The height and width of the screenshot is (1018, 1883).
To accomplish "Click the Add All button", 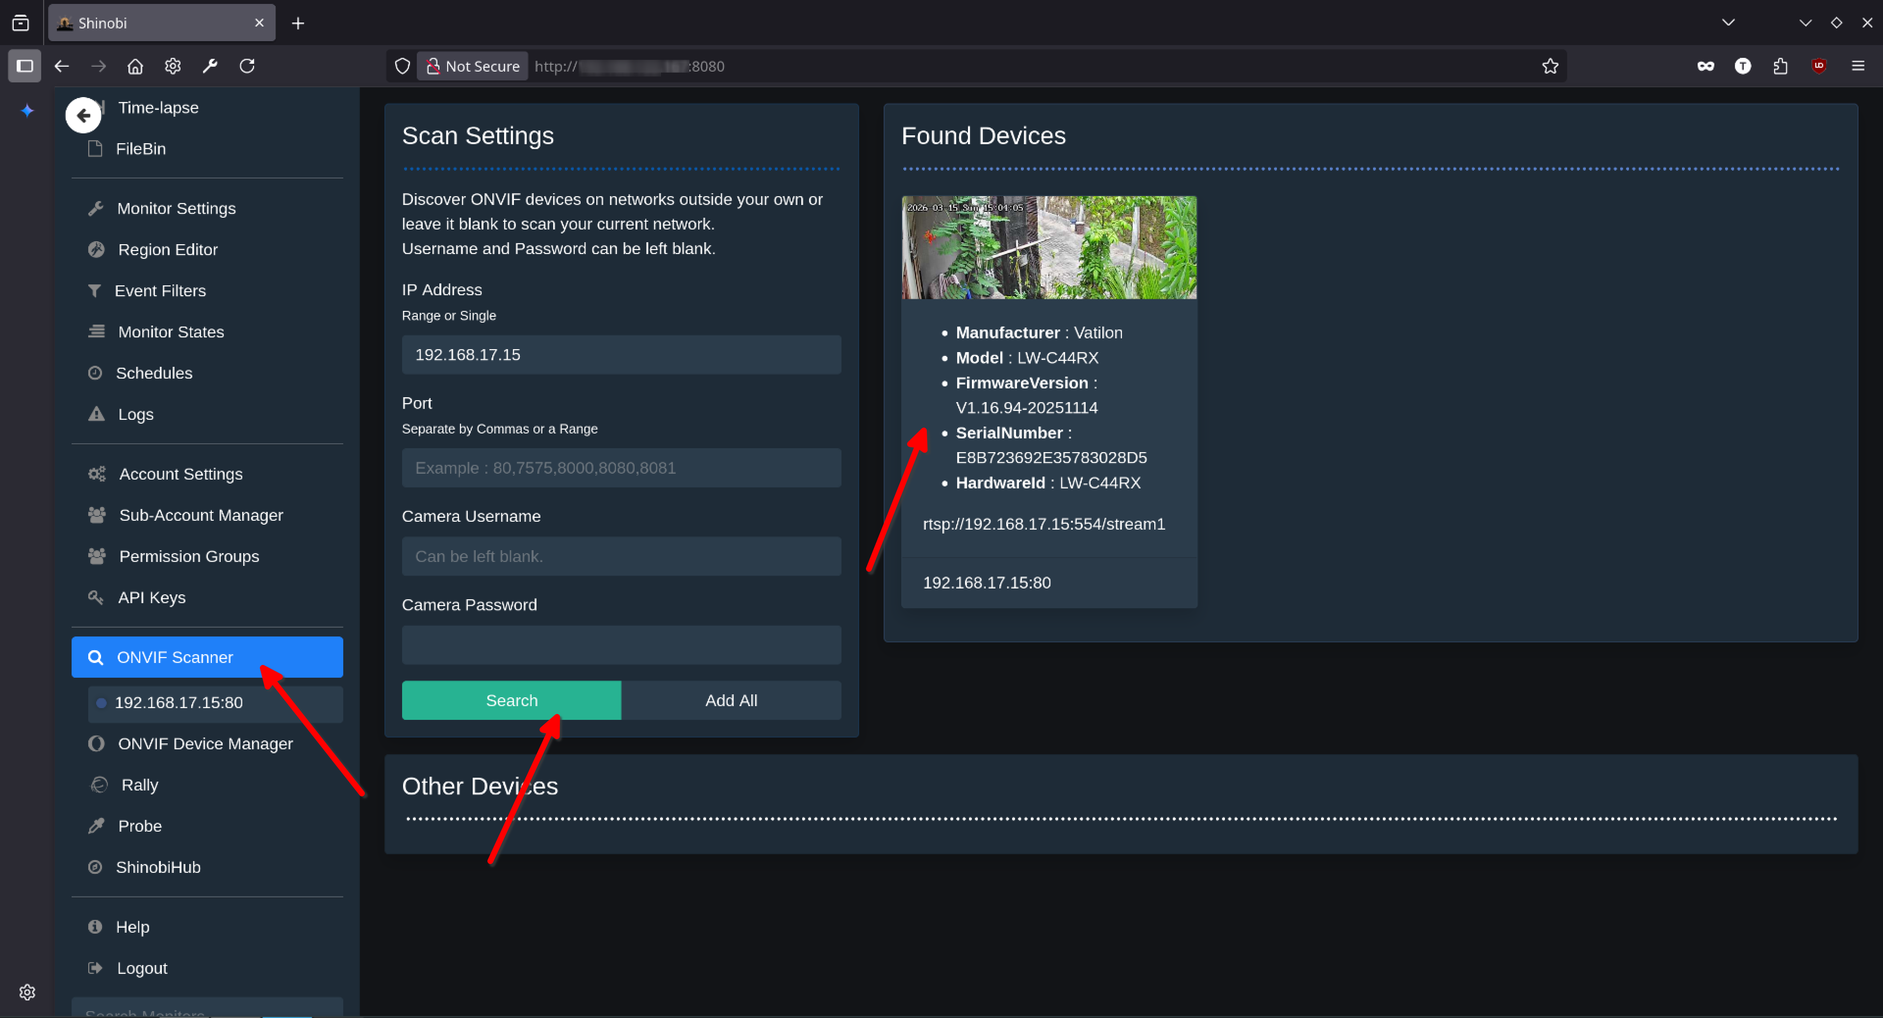I will click(x=731, y=700).
